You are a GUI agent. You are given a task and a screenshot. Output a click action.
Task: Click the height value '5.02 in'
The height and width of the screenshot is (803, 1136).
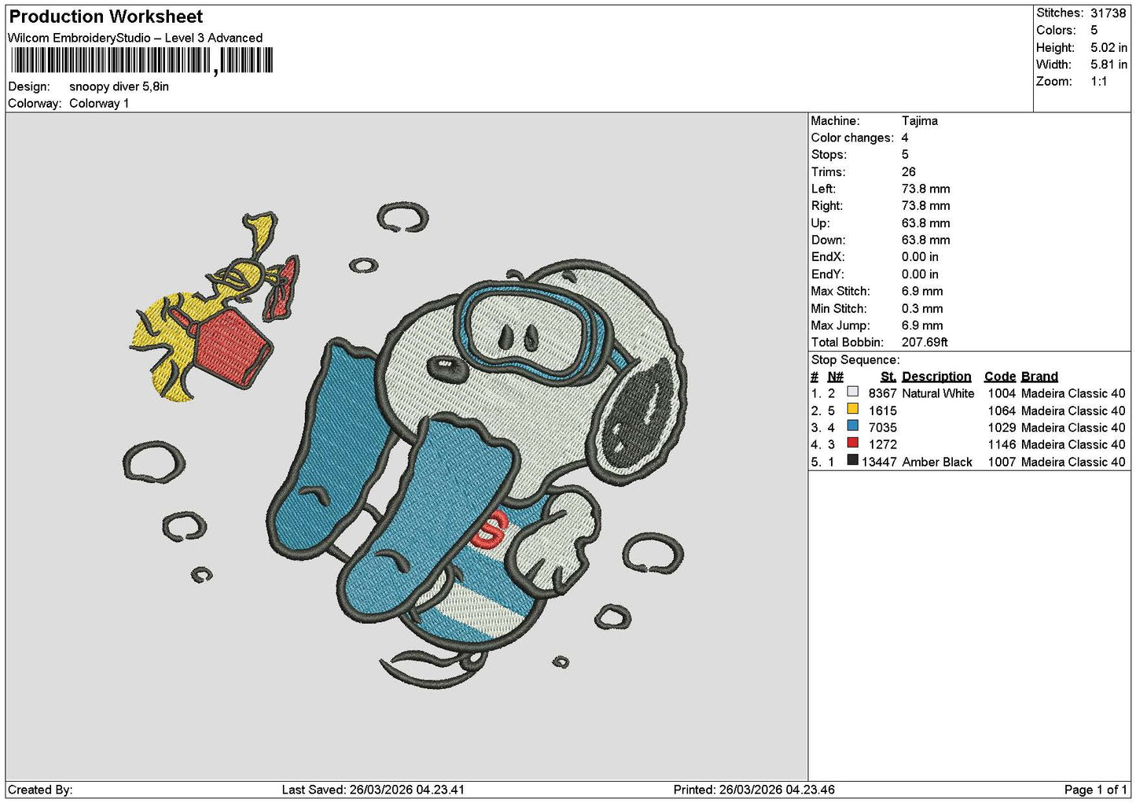[x=1108, y=47]
